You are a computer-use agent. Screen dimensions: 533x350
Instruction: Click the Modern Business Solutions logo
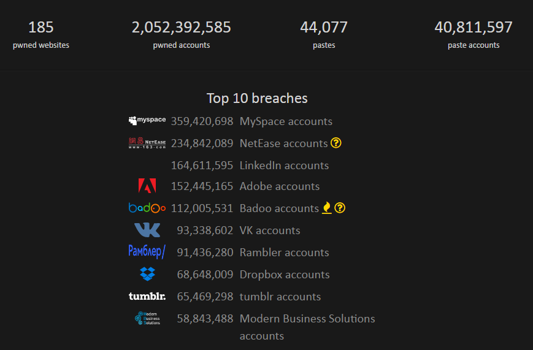click(x=147, y=318)
